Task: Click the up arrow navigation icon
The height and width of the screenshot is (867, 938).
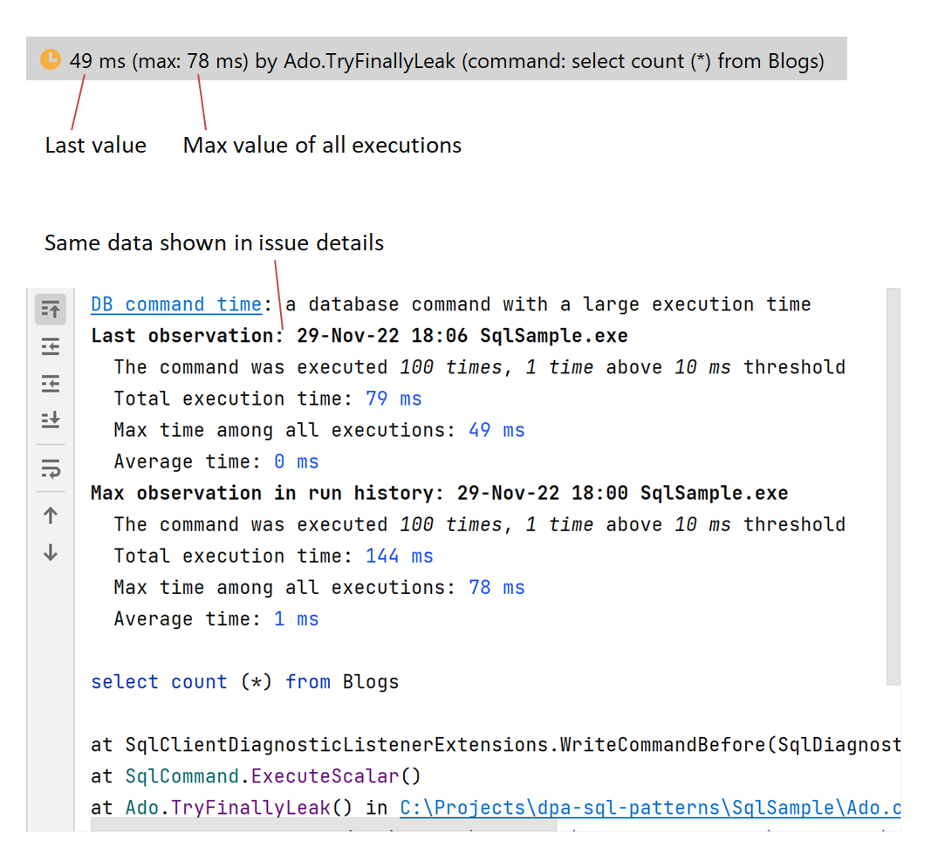Action: click(50, 515)
